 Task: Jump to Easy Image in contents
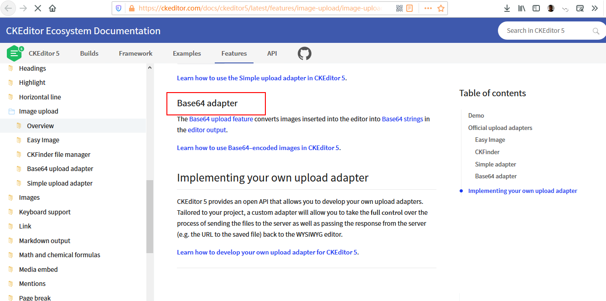coord(490,140)
